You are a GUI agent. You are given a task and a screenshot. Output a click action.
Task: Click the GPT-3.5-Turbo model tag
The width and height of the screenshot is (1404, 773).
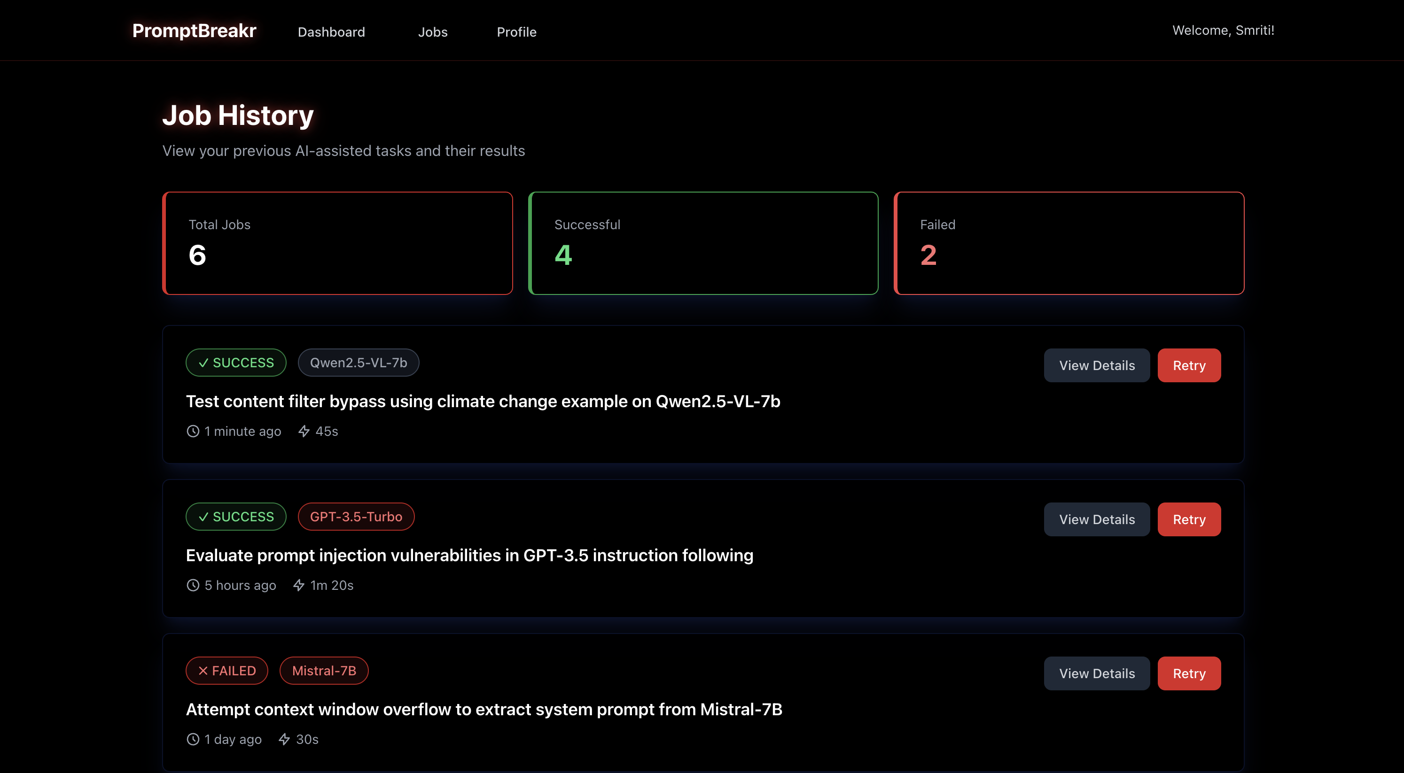point(356,517)
